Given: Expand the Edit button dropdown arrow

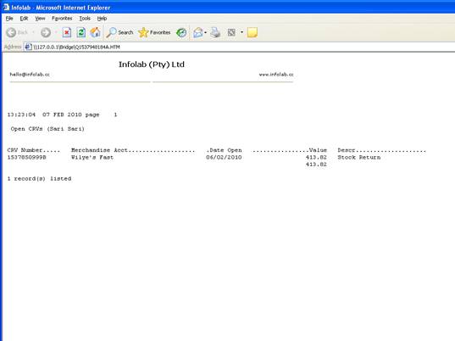Looking at the screenshot, I should click(x=241, y=32).
